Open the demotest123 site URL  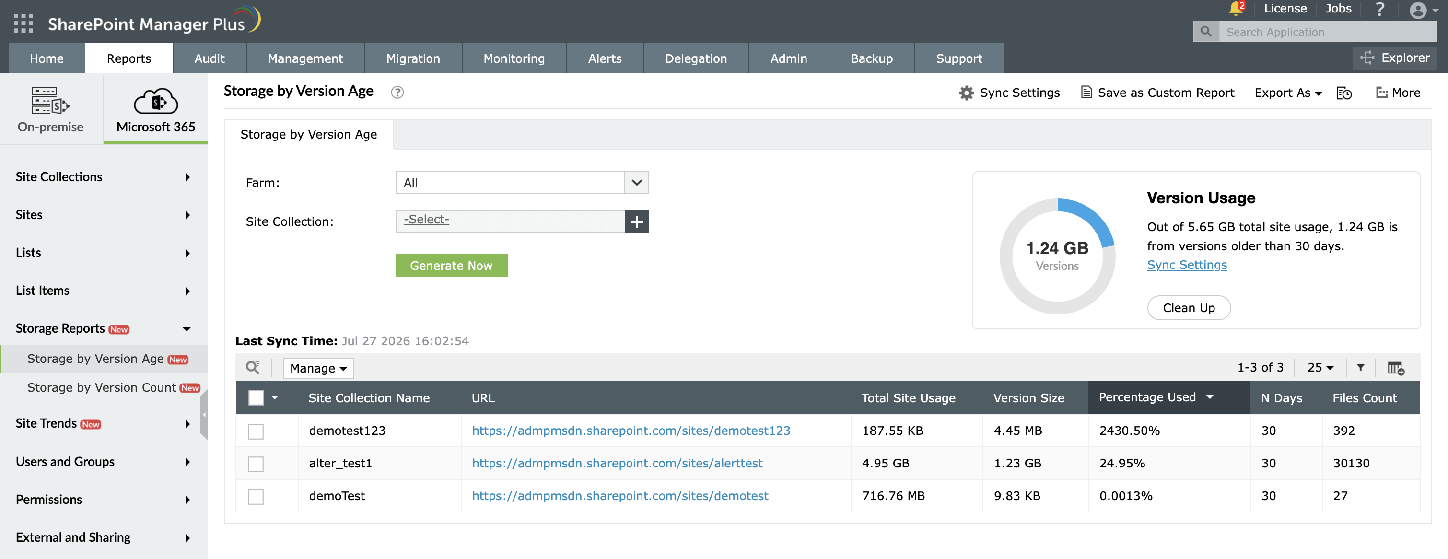pyautogui.click(x=631, y=431)
